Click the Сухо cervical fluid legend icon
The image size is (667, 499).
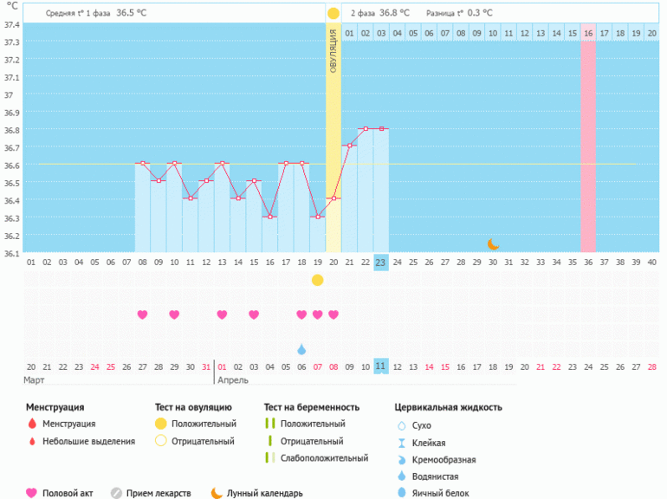click(x=401, y=425)
